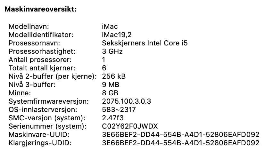This screenshot has height=151, width=273.
Task: Click the 3 GHz processor speed value
Action: (x=112, y=52)
